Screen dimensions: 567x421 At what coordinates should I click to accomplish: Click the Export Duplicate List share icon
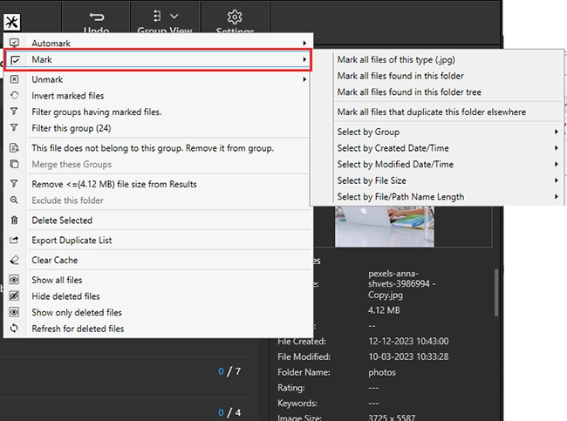14,240
